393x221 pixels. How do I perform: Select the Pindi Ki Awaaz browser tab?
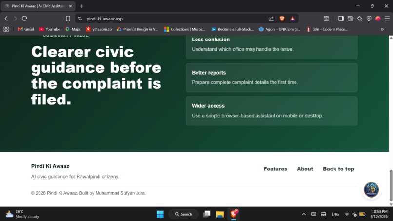pyautogui.click(x=38, y=6)
